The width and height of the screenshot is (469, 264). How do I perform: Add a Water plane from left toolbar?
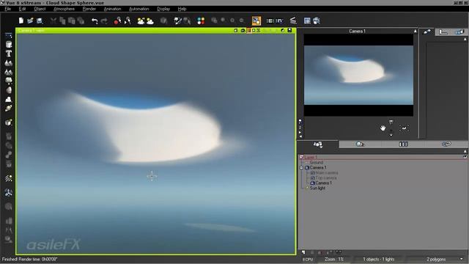click(x=8, y=36)
